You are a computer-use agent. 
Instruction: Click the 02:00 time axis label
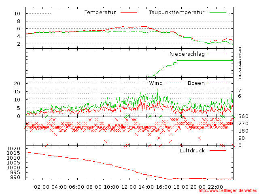[x=42, y=187]
